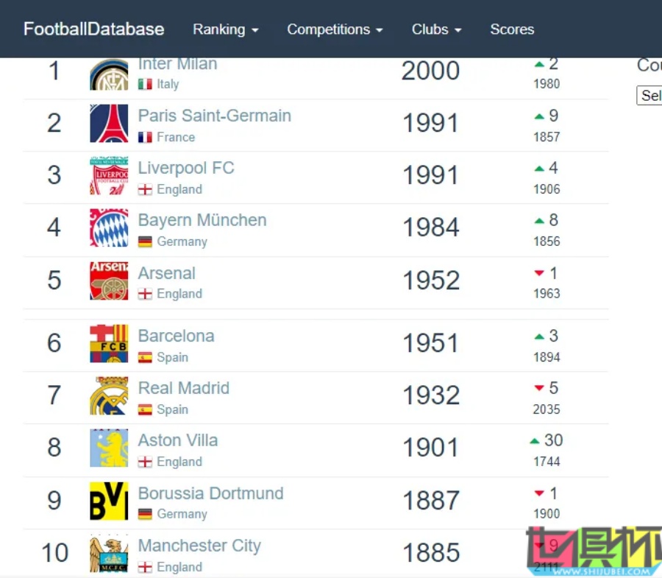The image size is (662, 578).
Task: Go to the Scores page
Action: point(512,29)
